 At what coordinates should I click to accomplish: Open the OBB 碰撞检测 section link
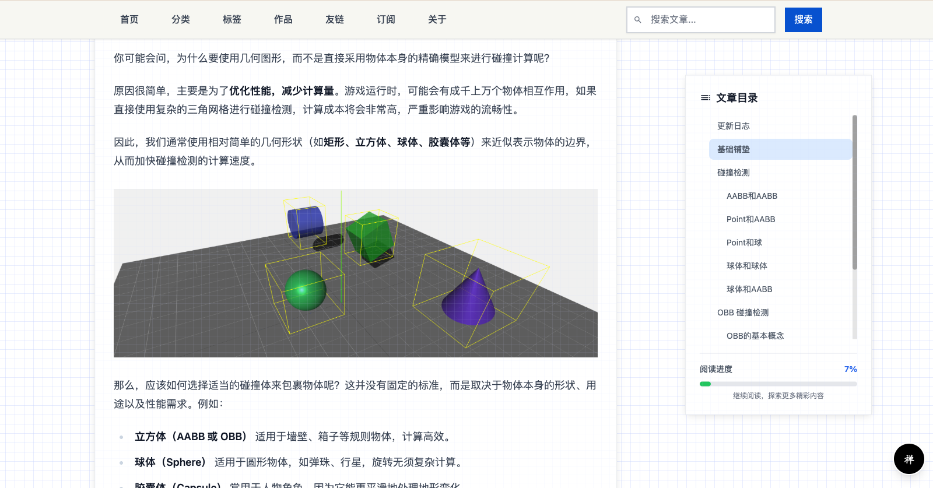click(x=743, y=313)
